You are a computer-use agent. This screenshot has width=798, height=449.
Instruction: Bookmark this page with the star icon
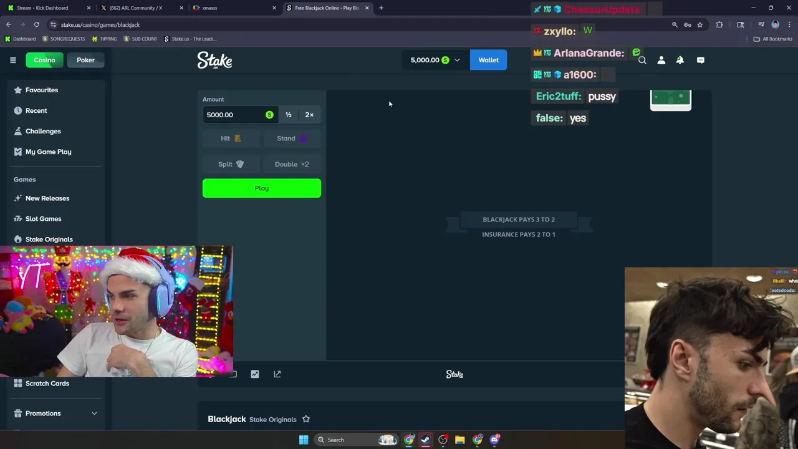point(700,25)
